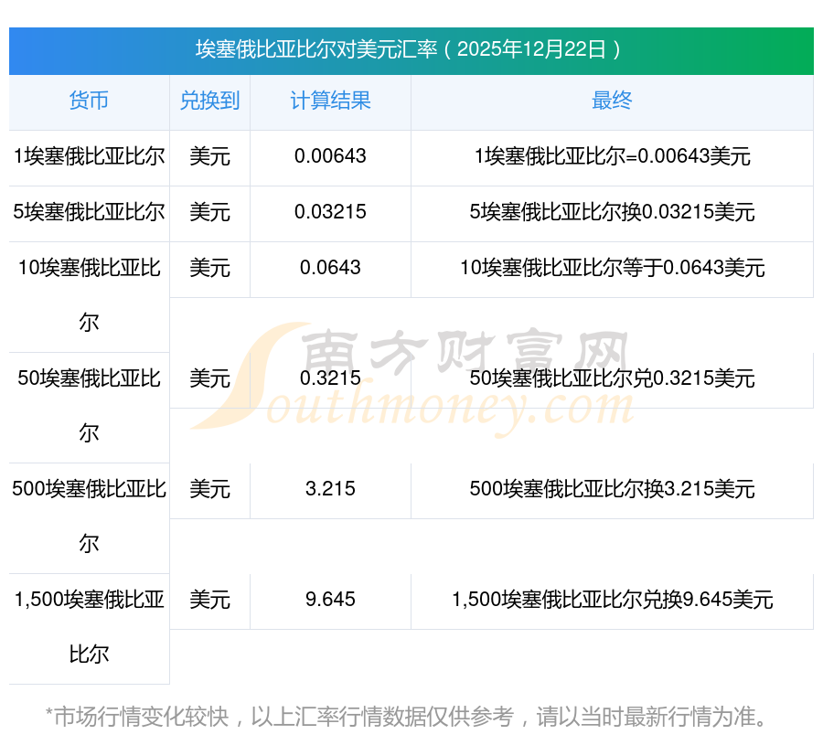Image resolution: width=823 pixels, height=745 pixels.
Task: Click the exchange rate table title banner
Action: point(411,50)
